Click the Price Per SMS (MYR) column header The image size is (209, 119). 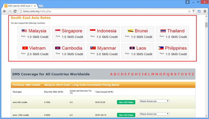54,92
